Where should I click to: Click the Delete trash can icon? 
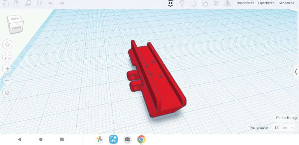(x=39, y=3)
